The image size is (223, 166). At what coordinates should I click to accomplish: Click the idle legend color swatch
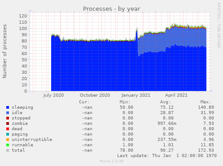click(8, 113)
